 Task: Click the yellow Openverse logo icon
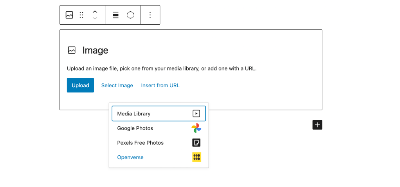[197, 157]
